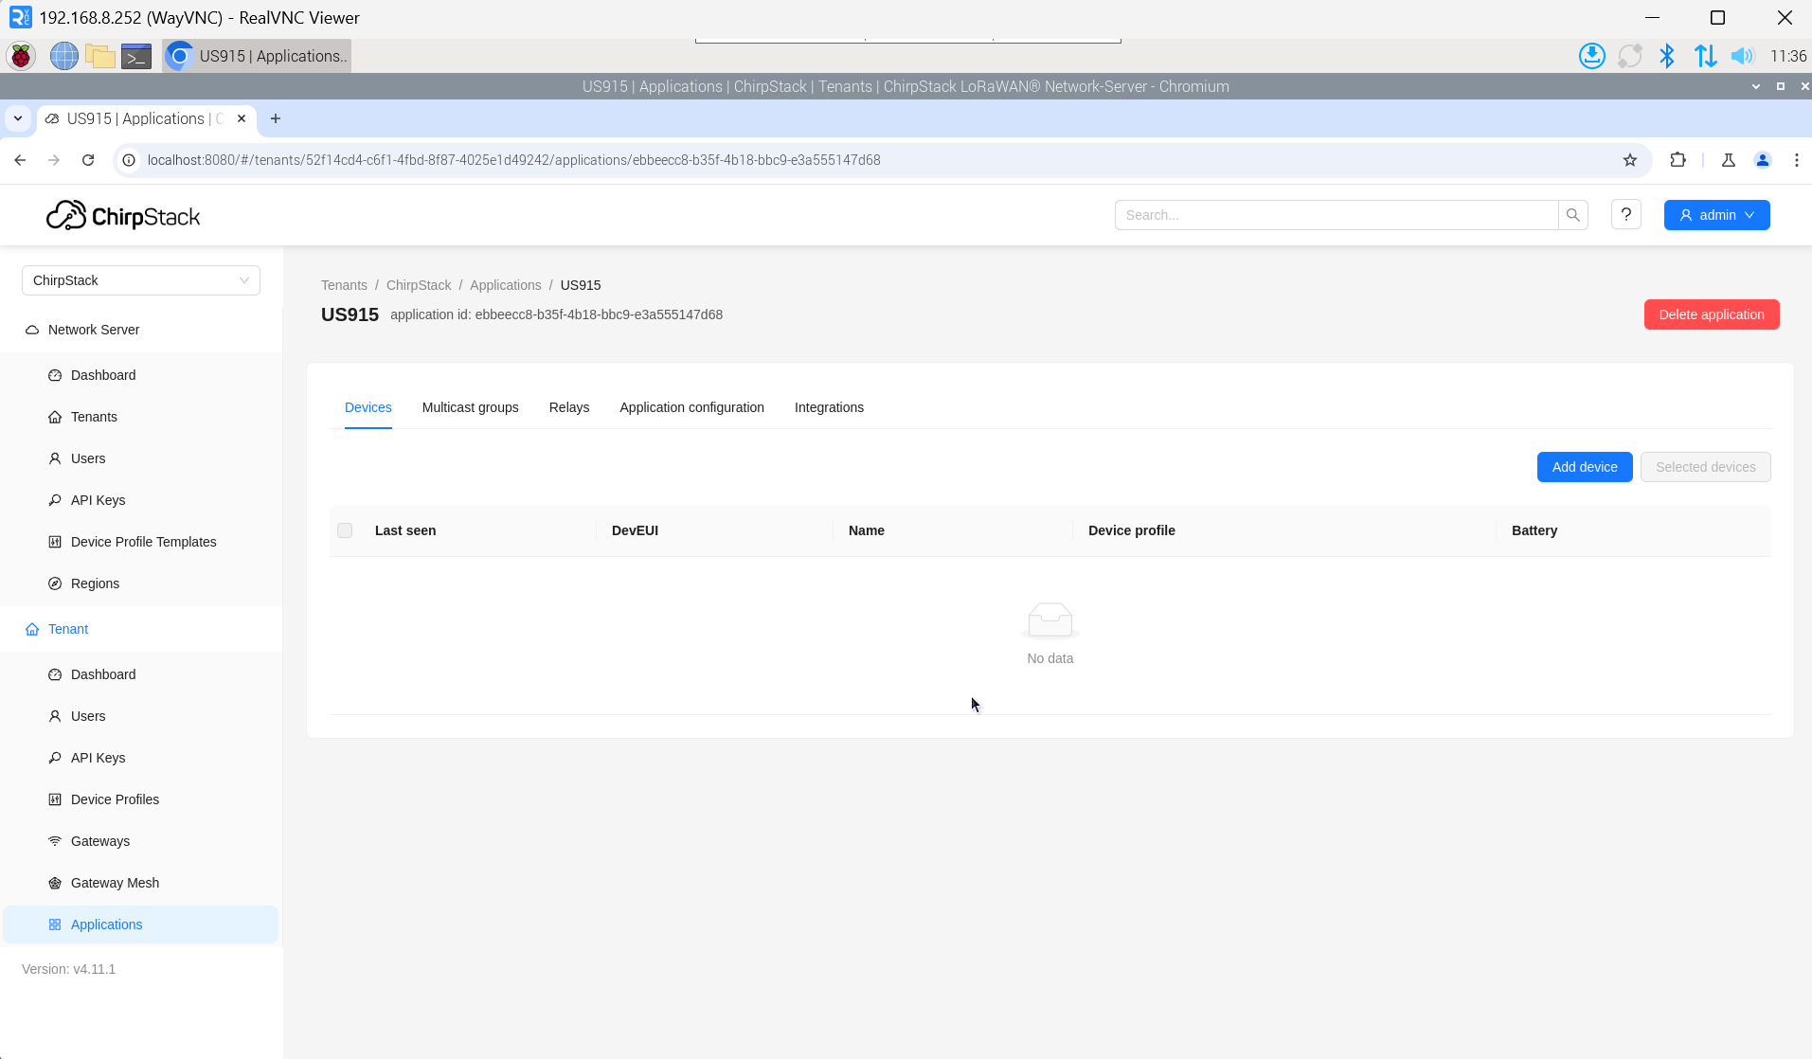Open Chromium extensions puzzle icon

(x=1677, y=160)
